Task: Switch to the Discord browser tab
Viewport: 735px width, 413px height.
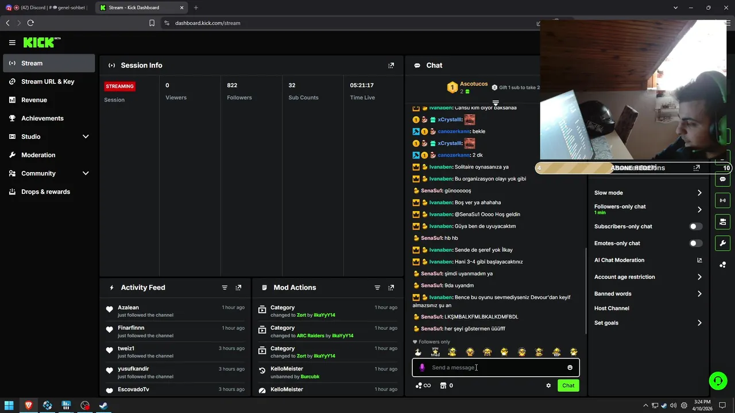Action: tap(47, 7)
